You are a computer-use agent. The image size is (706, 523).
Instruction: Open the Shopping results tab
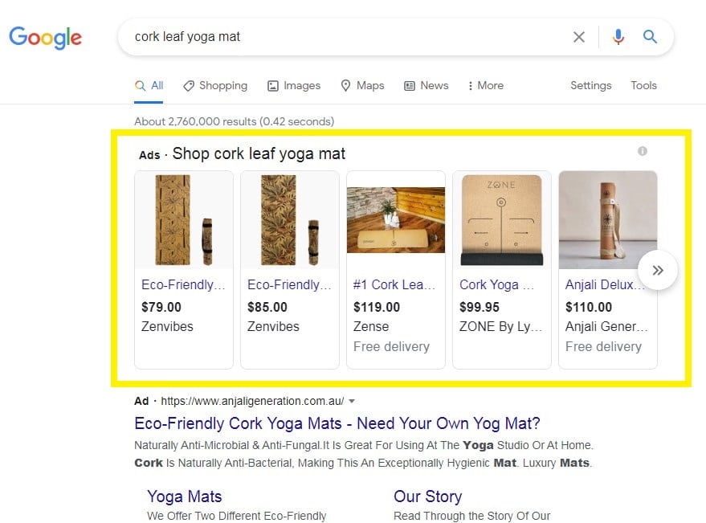point(215,85)
